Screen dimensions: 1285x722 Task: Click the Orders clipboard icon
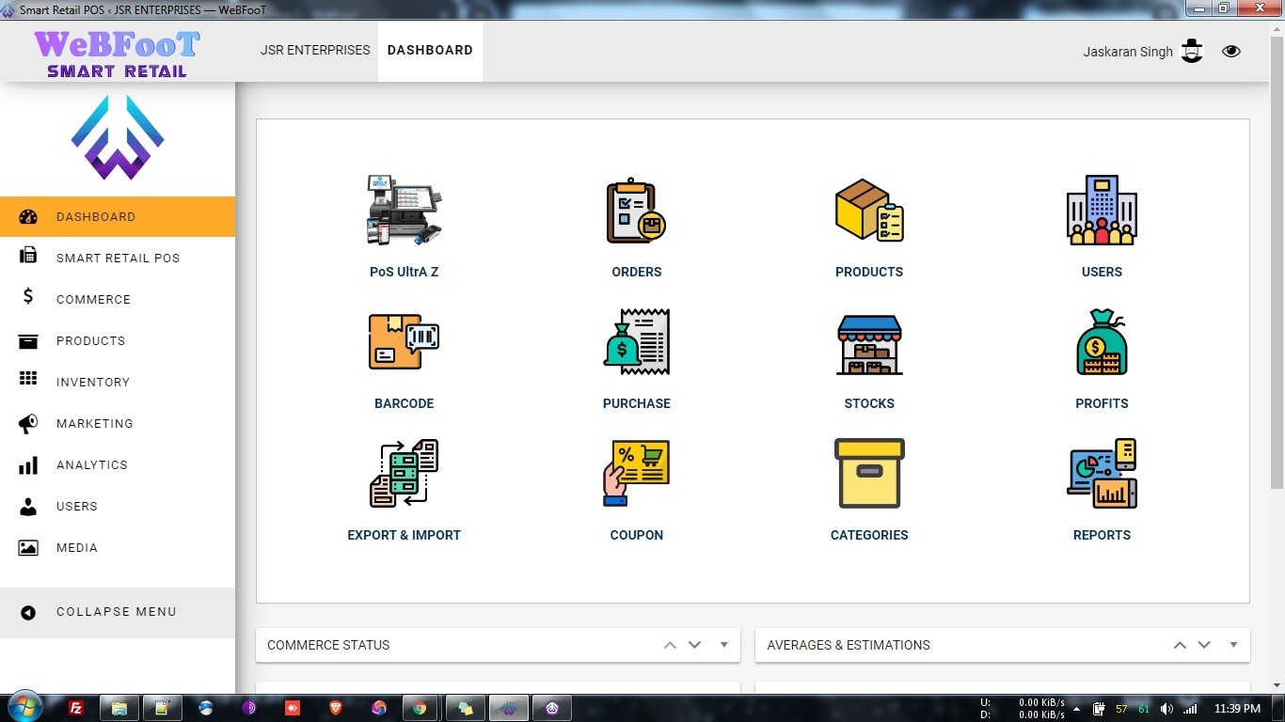[x=636, y=211]
